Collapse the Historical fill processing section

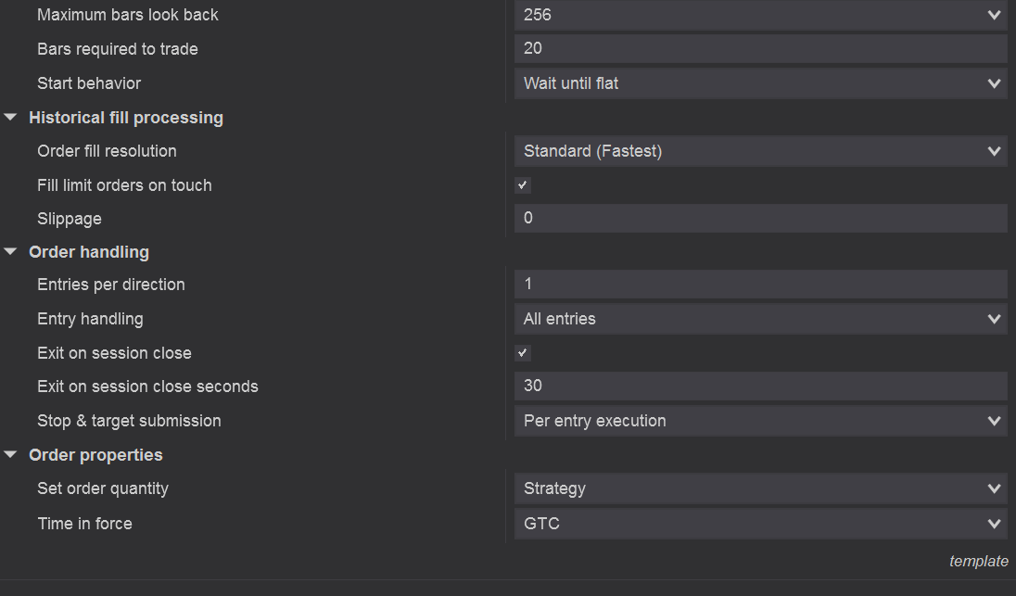tap(11, 118)
